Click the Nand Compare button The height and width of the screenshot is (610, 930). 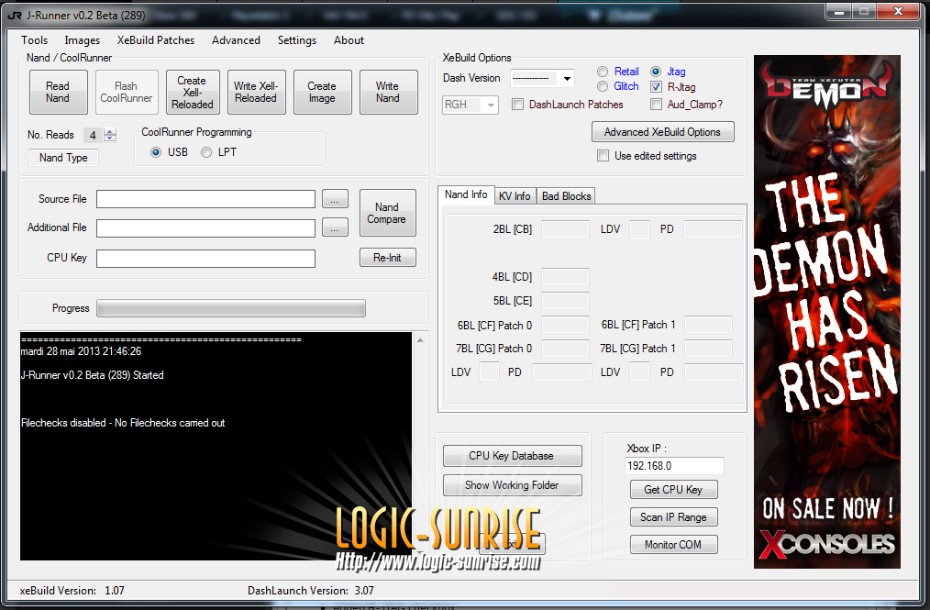point(387,214)
